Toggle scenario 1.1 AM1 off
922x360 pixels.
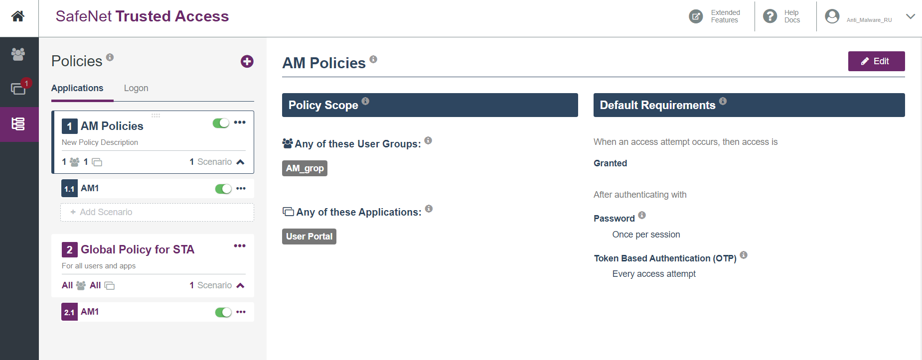[223, 189]
